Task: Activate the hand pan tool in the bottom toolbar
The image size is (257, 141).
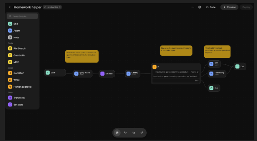Action: (117, 133)
